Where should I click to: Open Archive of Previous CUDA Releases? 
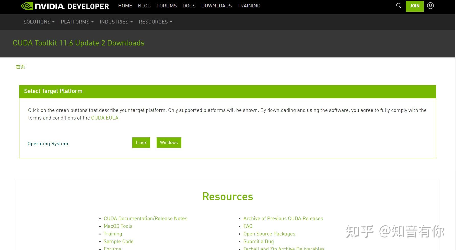coord(283,218)
